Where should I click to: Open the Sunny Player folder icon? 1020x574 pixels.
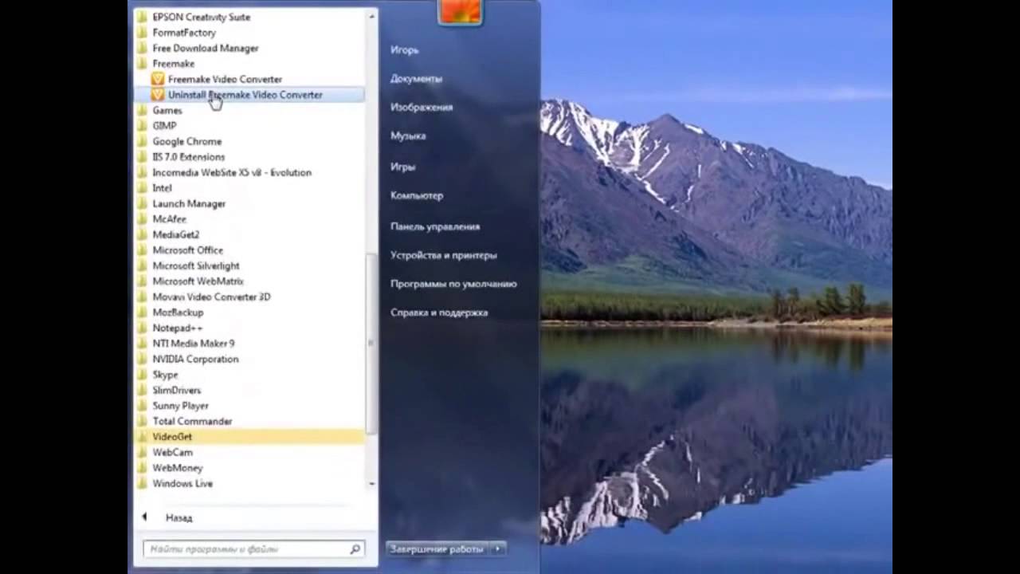point(142,406)
